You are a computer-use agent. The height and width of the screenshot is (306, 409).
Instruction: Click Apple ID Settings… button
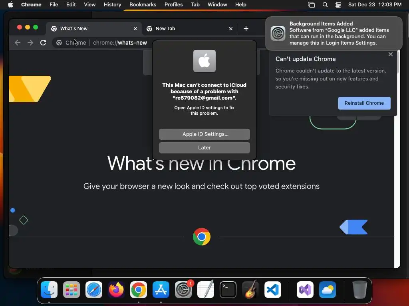tap(204, 134)
